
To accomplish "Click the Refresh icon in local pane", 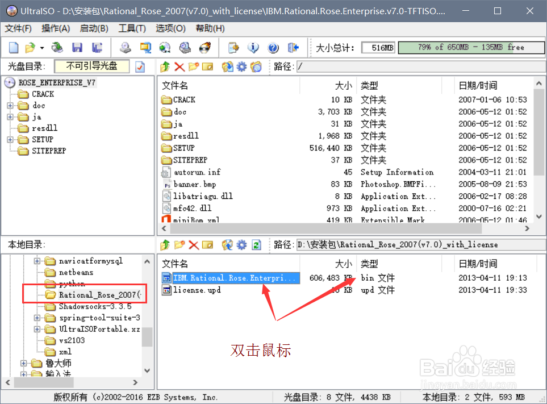I will click(256, 245).
